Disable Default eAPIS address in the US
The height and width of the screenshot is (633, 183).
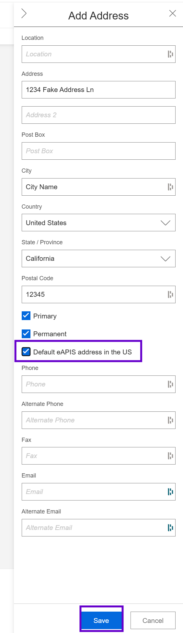26,352
